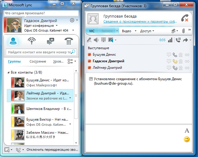
Task: Click the call forwarding phone icon
Action: click(19, 150)
